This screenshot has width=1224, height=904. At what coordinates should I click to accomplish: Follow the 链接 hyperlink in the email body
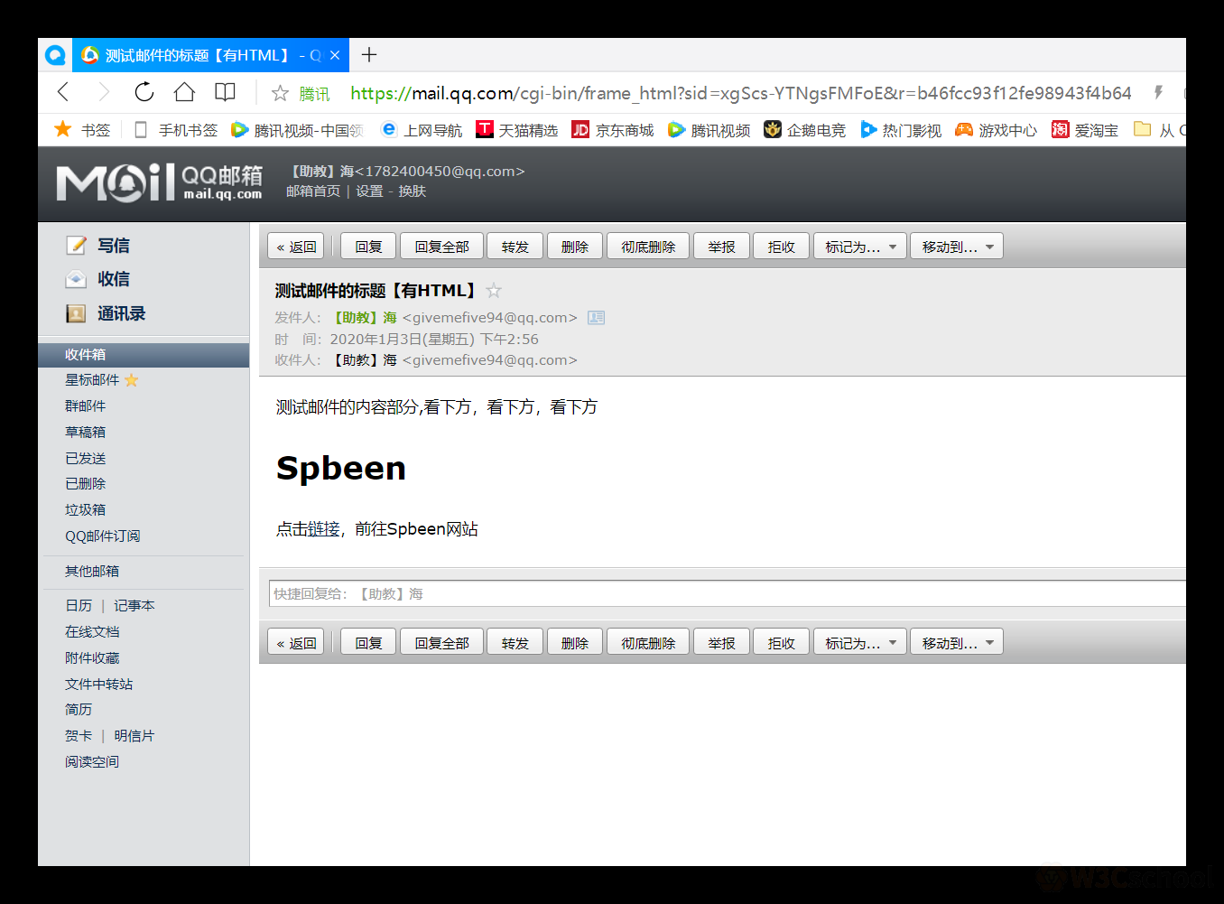(324, 529)
